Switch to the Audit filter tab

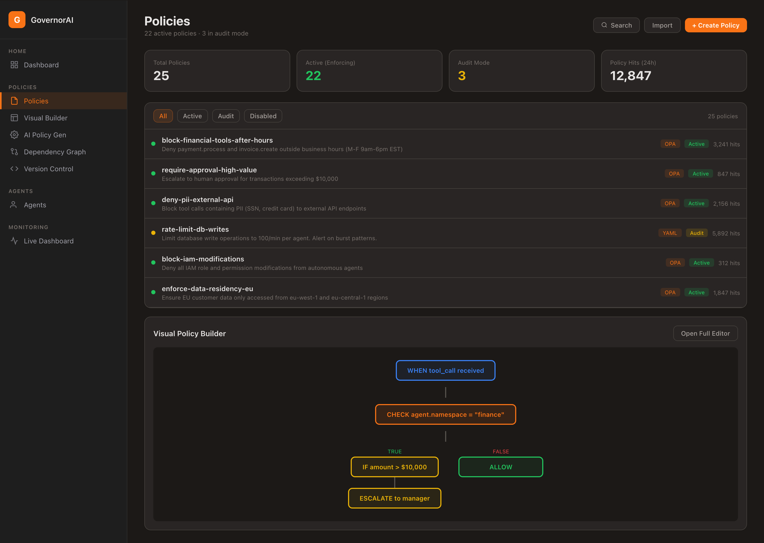pos(226,116)
